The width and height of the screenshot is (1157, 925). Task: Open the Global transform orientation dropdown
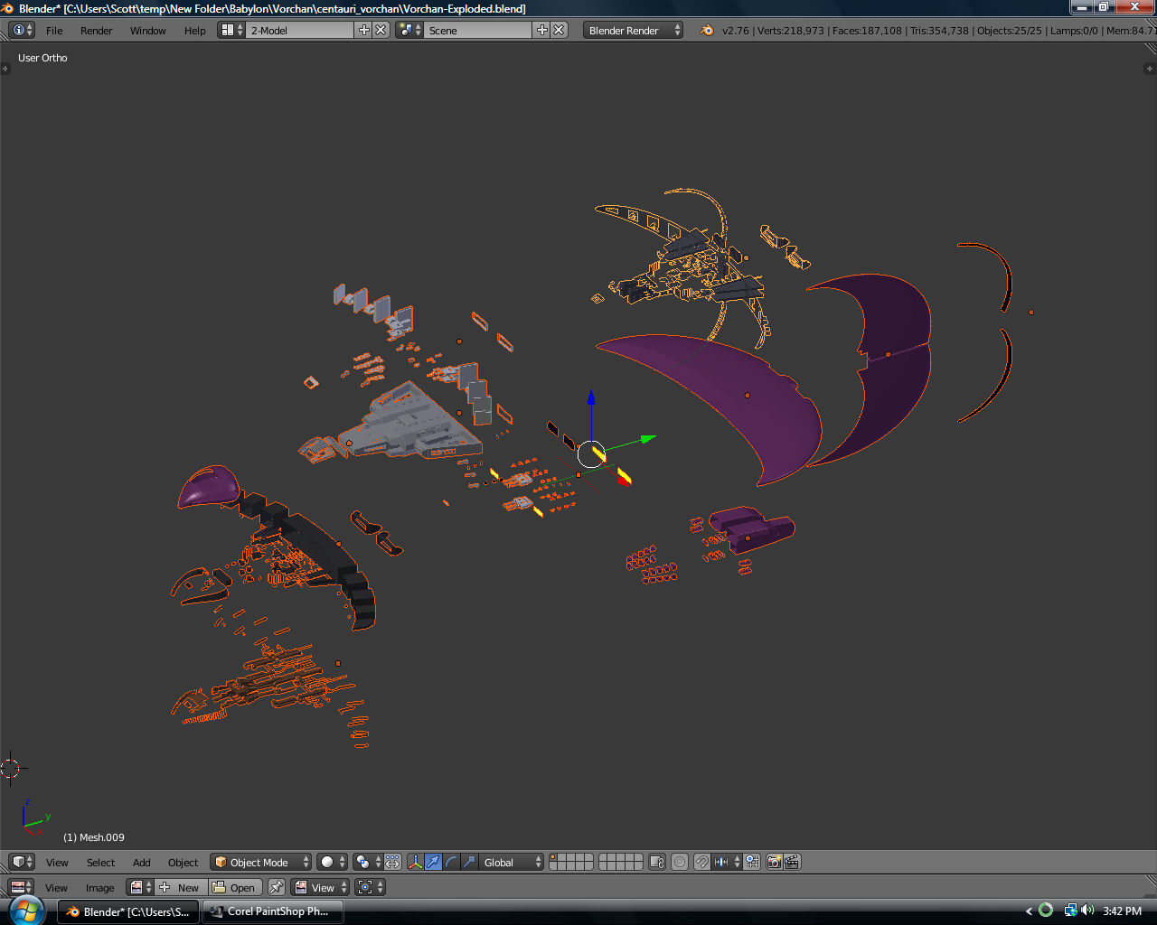click(512, 862)
